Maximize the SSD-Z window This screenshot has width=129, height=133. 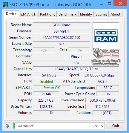point(110,4)
